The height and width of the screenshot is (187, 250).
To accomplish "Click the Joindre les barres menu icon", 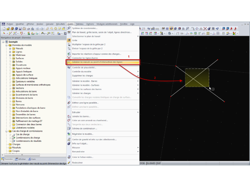I will pos(69,116).
